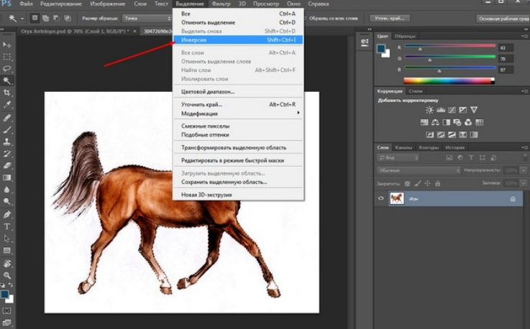Click the R red channel slider
The width and height of the screenshot is (530, 329).
tap(450, 46)
